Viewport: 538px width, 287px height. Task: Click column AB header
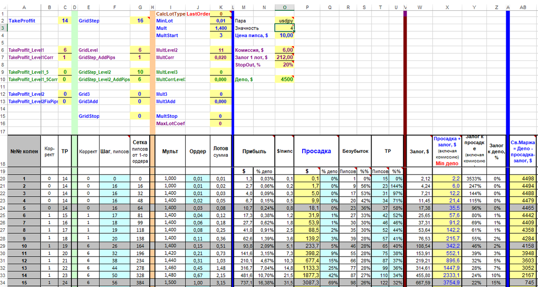click(x=523, y=7)
